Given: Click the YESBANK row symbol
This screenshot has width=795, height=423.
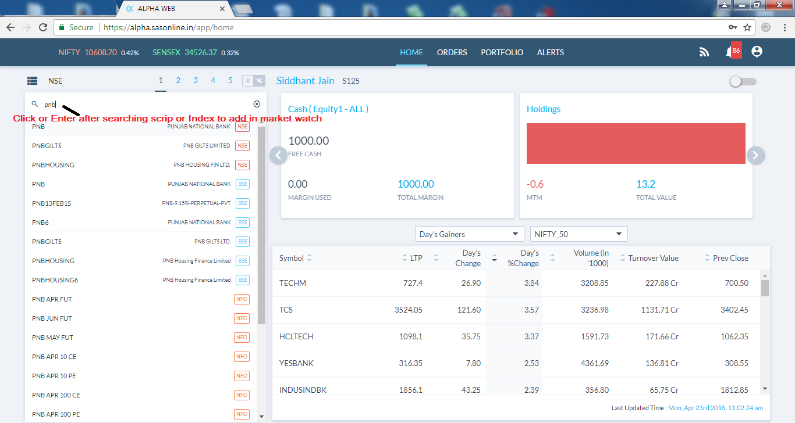Looking at the screenshot, I should point(296,363).
